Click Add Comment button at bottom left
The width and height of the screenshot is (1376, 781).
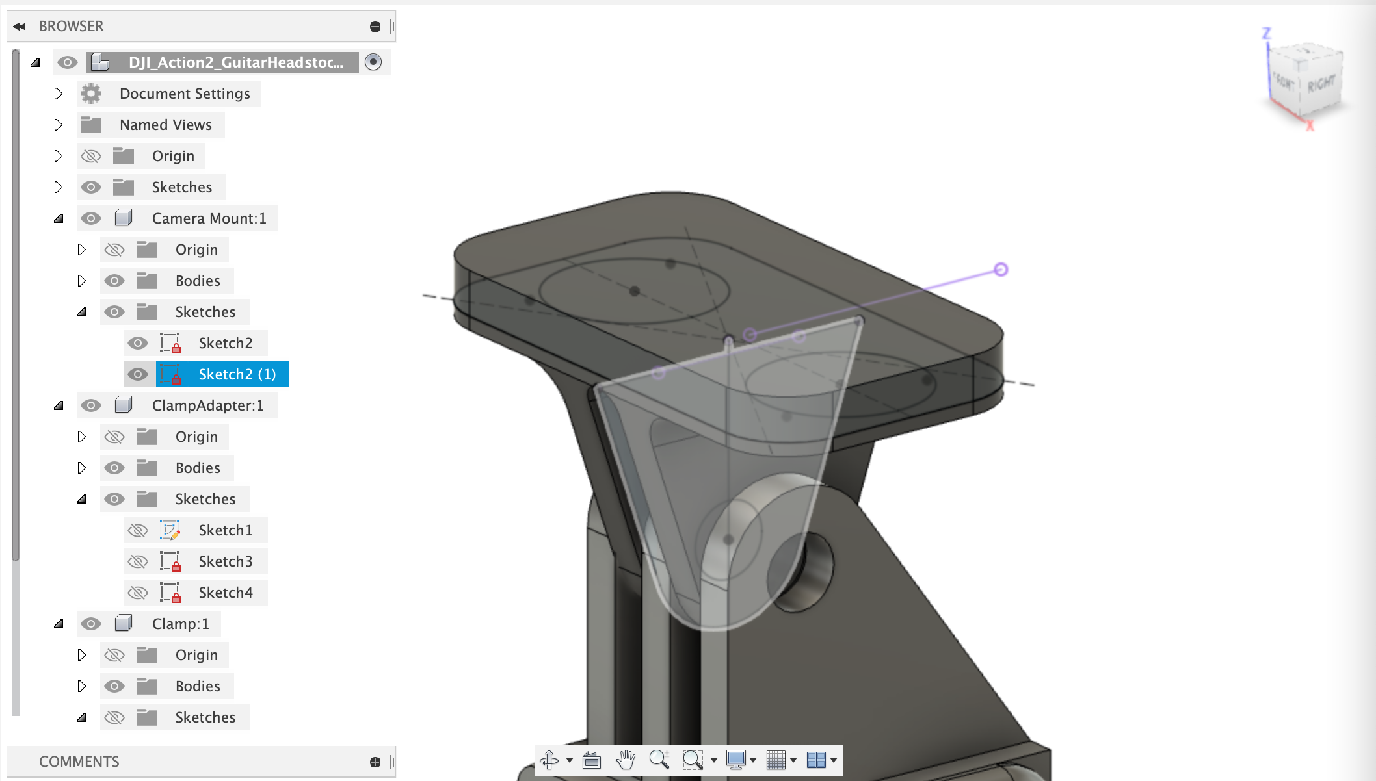tap(375, 762)
